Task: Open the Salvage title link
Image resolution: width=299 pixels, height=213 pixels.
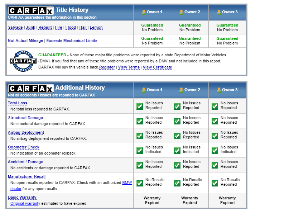Action: point(15,28)
